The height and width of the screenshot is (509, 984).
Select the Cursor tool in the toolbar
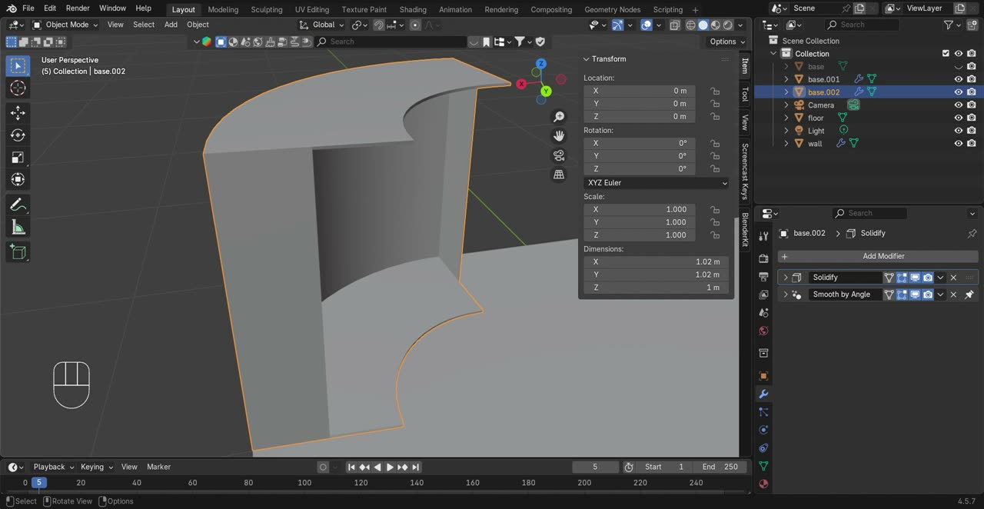tap(18, 88)
